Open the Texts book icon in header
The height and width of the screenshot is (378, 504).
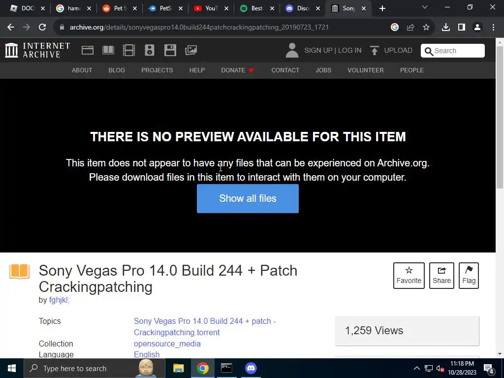(x=108, y=51)
